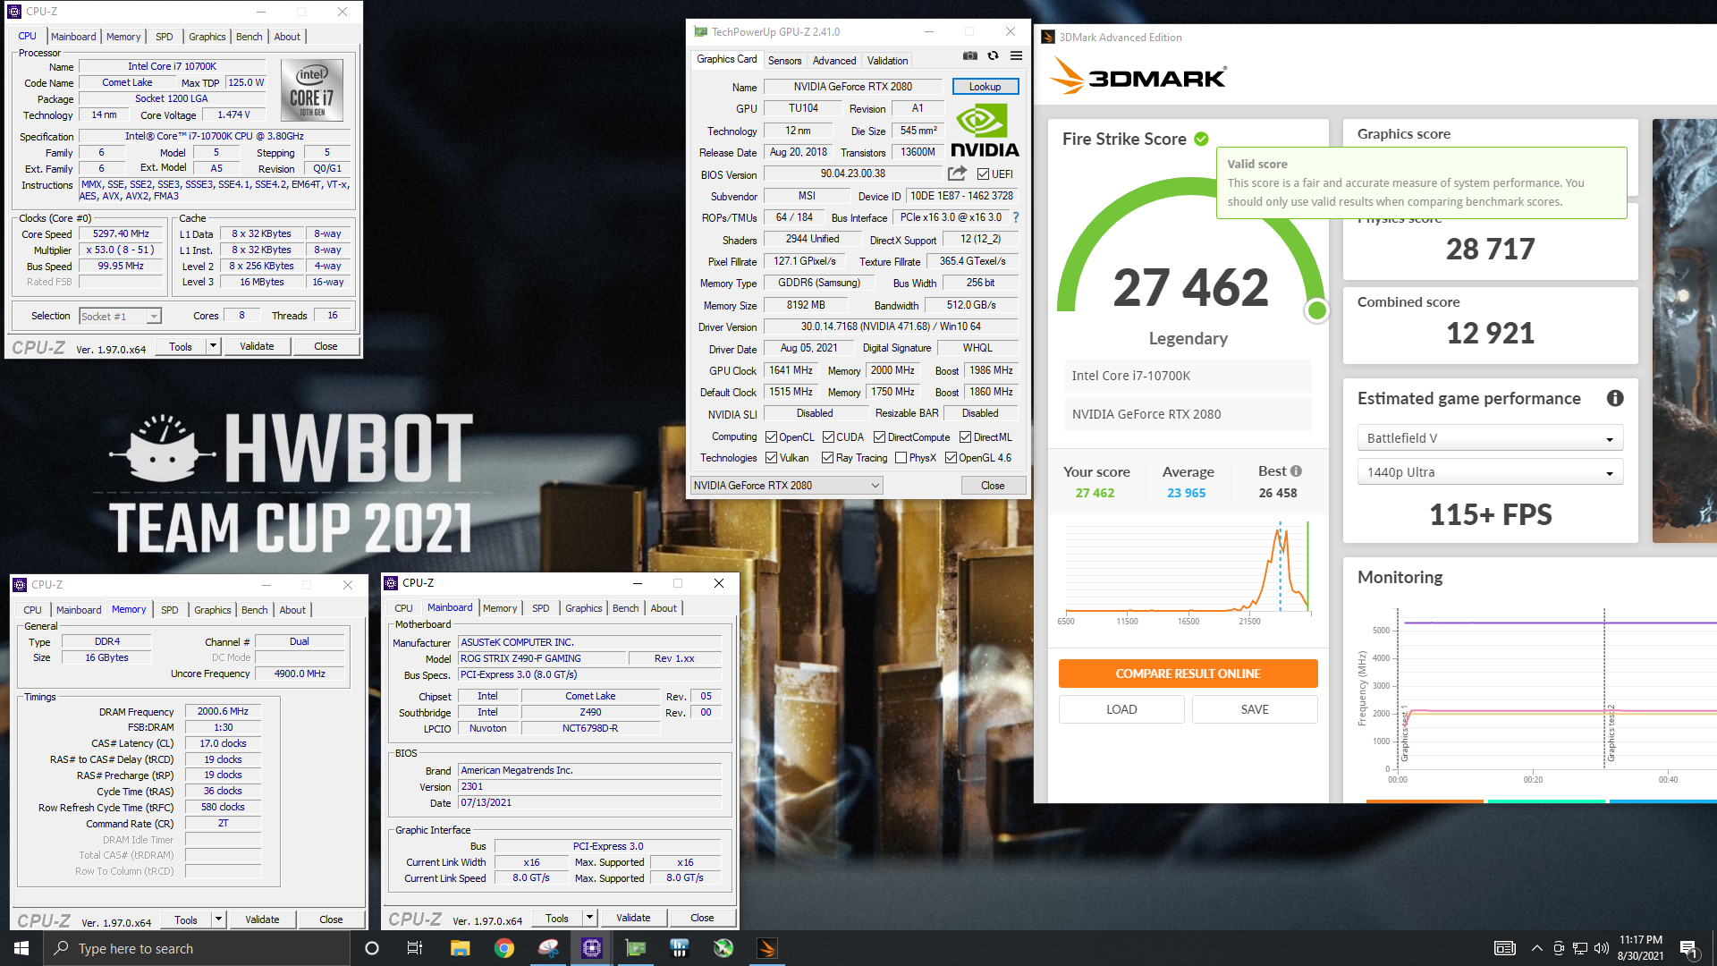Image resolution: width=1717 pixels, height=966 pixels.
Task: Toggle the DirectCompute checkbox
Action: tap(879, 437)
